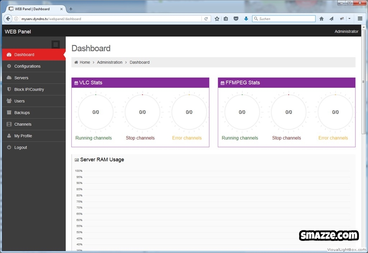Click the VLC Stats calendar icon

76,83
